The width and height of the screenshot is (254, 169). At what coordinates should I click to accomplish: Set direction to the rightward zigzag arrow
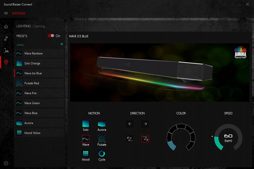[x=145, y=139]
